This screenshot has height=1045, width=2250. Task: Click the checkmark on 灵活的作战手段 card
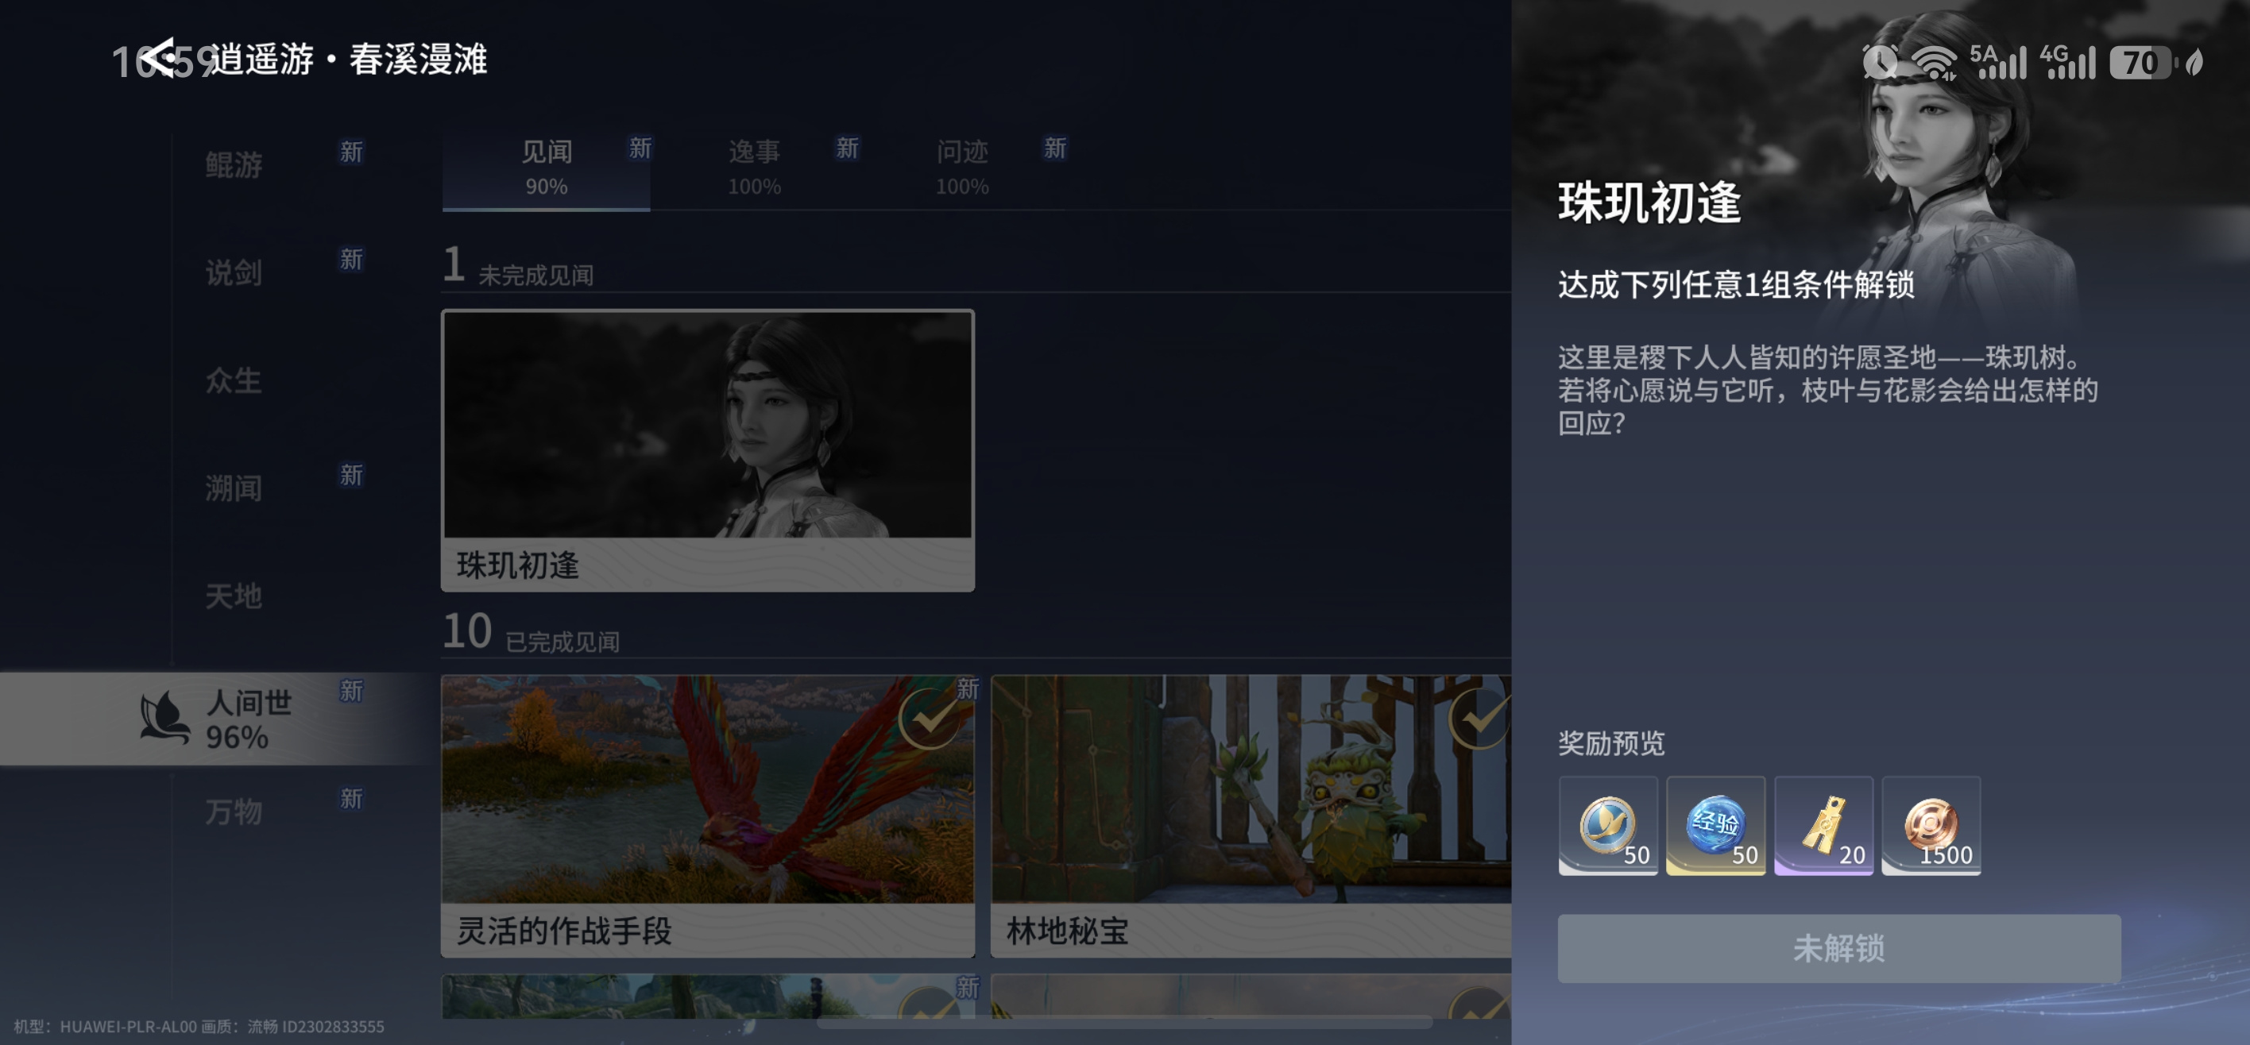coord(930,719)
